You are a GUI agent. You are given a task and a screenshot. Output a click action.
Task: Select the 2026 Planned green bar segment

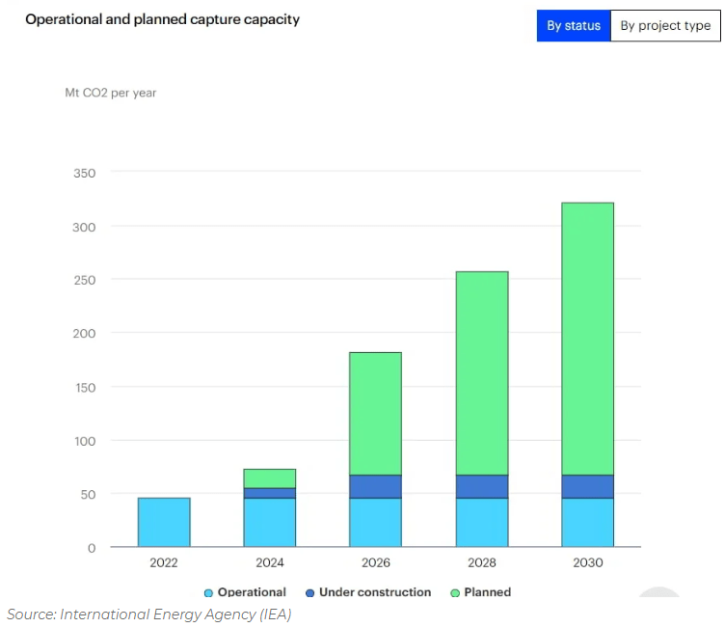(x=375, y=414)
